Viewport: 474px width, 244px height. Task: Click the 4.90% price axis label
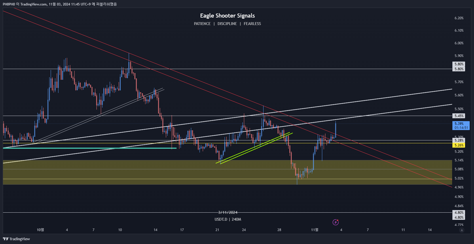[459, 197]
